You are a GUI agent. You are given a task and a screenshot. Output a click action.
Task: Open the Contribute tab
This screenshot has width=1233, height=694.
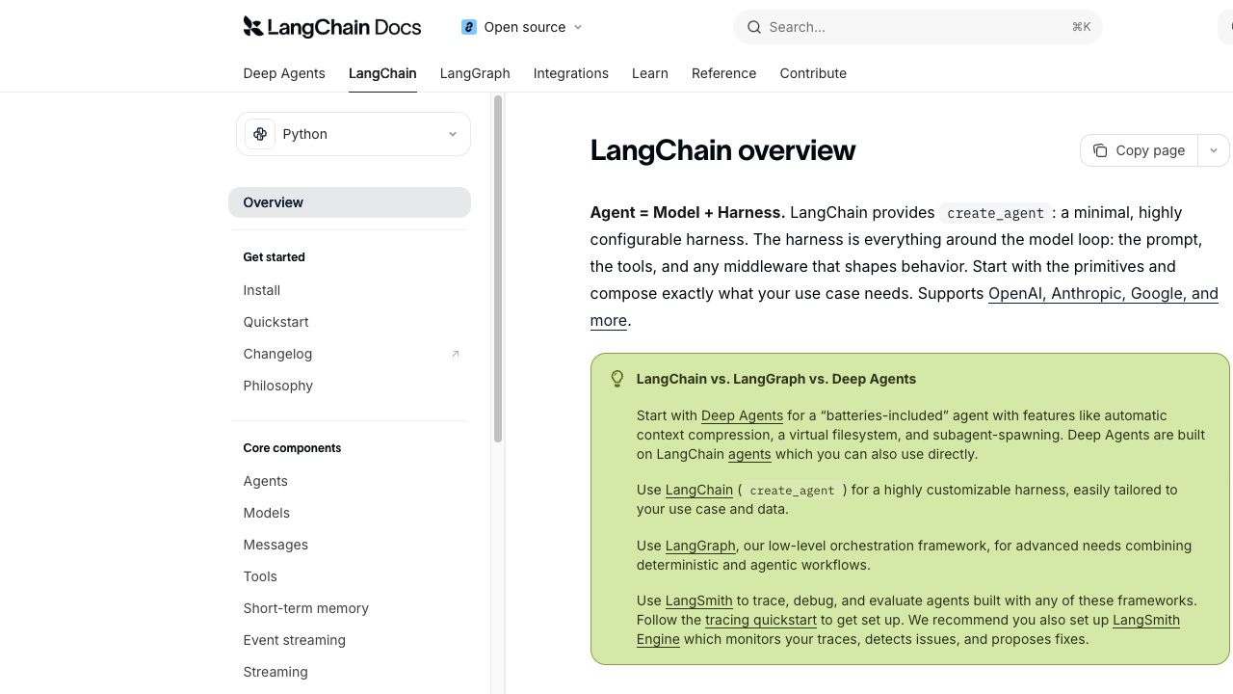click(813, 73)
